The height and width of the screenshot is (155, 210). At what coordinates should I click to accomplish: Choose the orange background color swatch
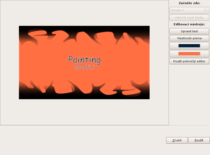point(189,54)
